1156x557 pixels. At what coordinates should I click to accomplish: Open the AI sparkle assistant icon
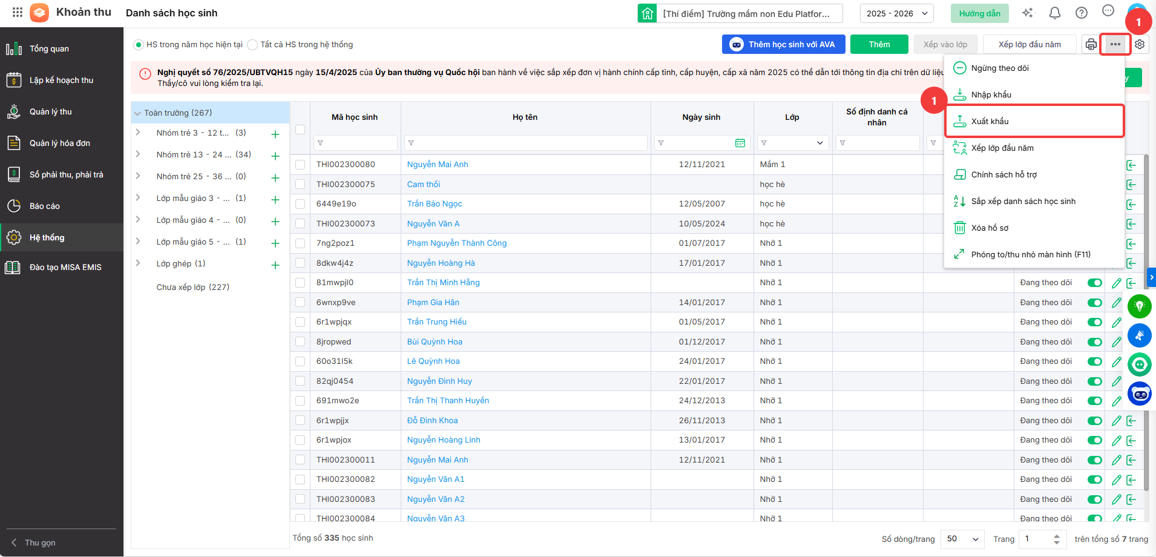tap(1028, 13)
